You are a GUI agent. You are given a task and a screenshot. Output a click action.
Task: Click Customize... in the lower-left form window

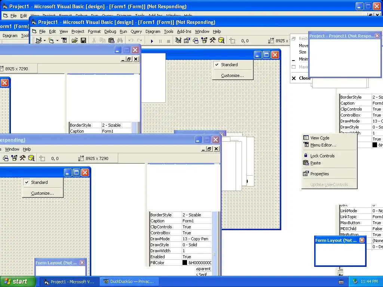(x=43, y=193)
